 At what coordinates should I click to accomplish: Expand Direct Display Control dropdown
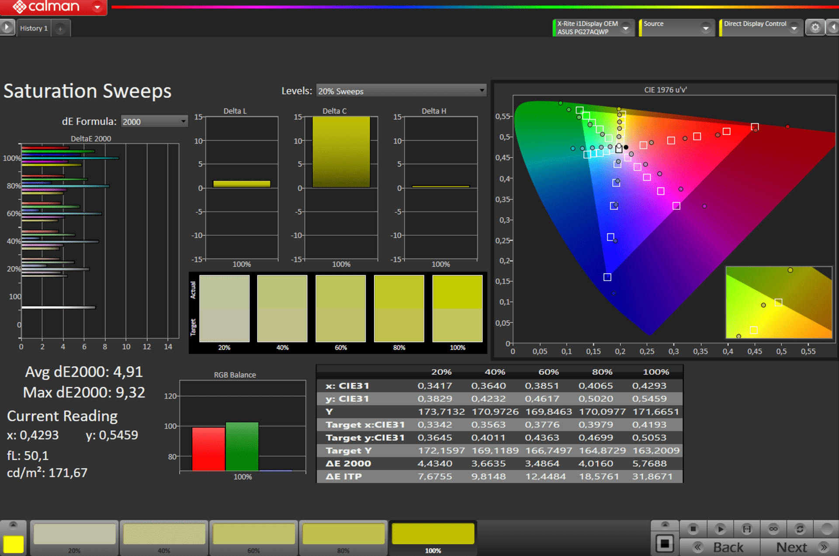794,28
